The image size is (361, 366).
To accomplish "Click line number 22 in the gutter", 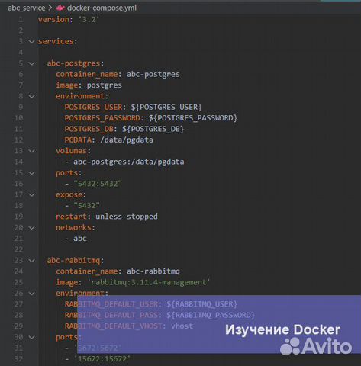I will [x=18, y=249].
